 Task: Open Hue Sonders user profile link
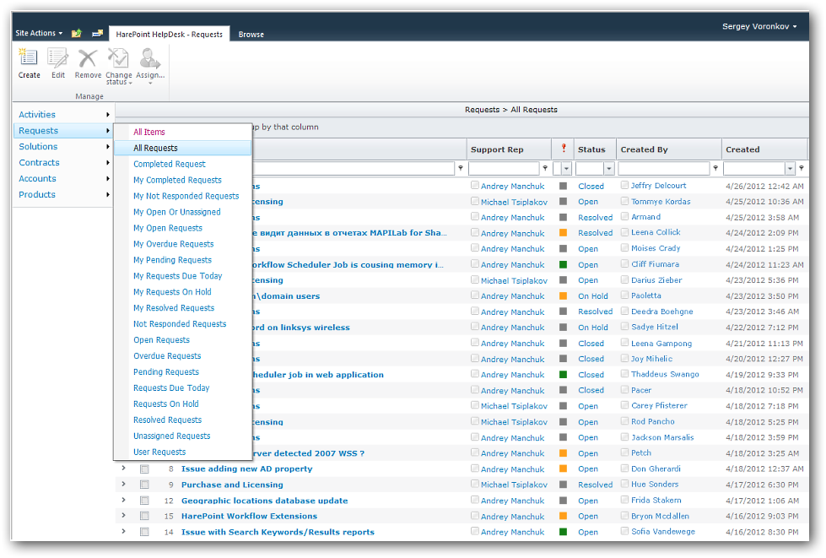(655, 485)
